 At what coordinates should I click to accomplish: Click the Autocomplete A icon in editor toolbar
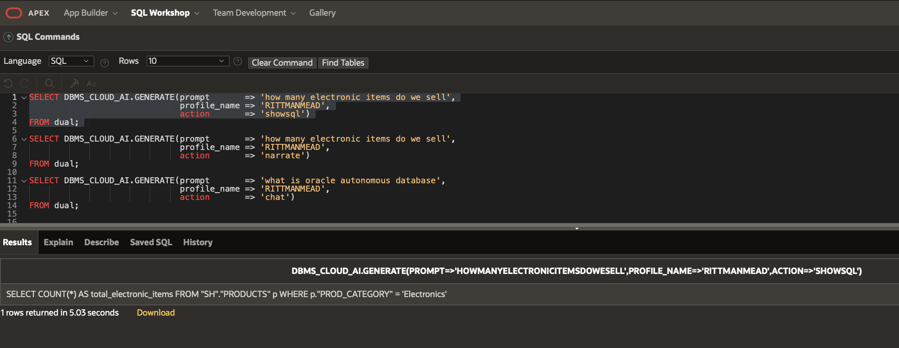click(x=91, y=84)
